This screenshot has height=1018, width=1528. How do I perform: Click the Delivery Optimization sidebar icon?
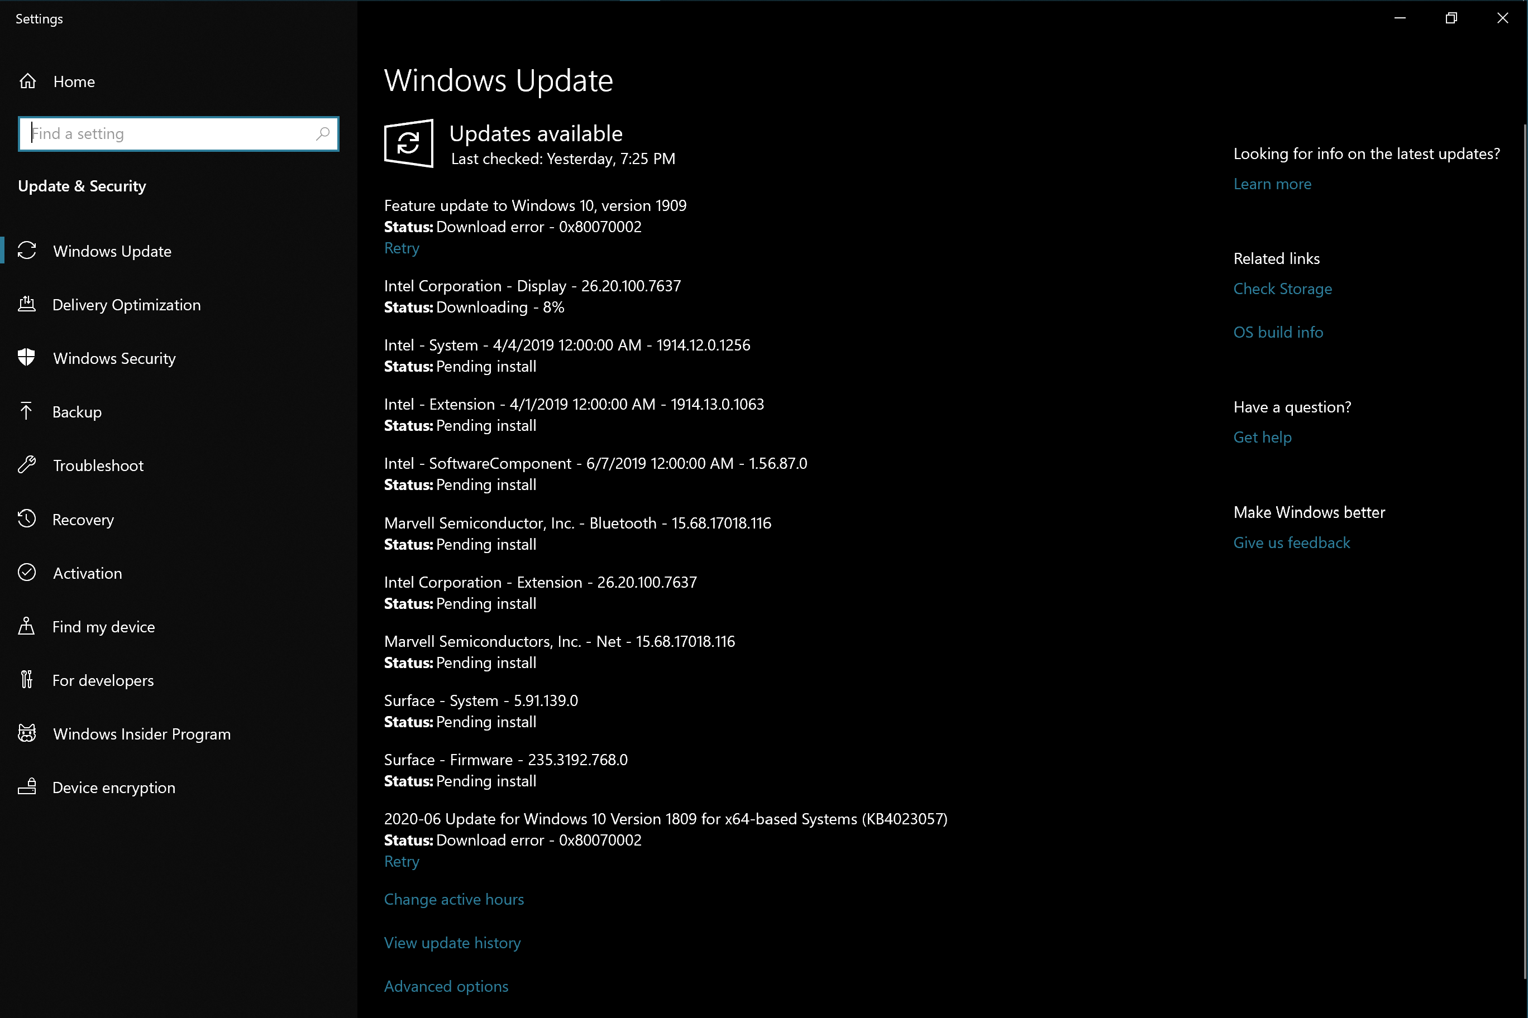27,304
